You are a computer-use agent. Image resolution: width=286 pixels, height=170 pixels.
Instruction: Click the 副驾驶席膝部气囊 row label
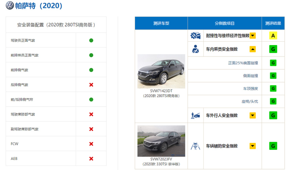pos(25,129)
